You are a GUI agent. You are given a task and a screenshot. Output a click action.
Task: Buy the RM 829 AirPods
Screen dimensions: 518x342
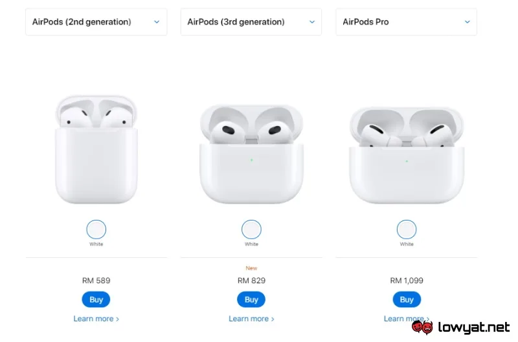[251, 299]
